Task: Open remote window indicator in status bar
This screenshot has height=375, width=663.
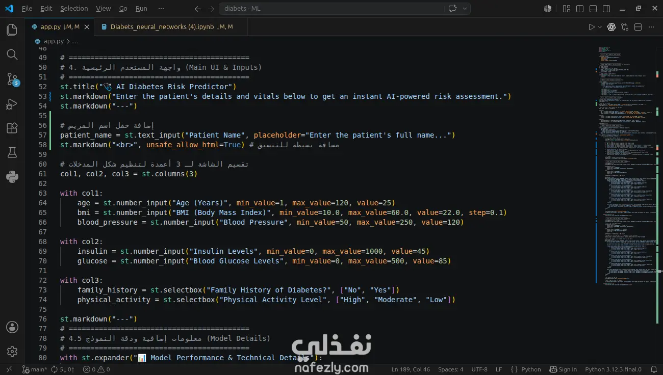Action: click(x=9, y=369)
